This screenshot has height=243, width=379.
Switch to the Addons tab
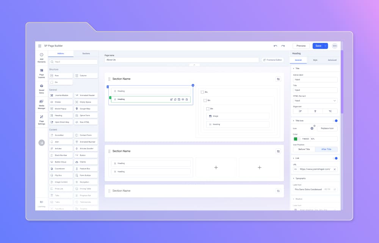(x=61, y=54)
